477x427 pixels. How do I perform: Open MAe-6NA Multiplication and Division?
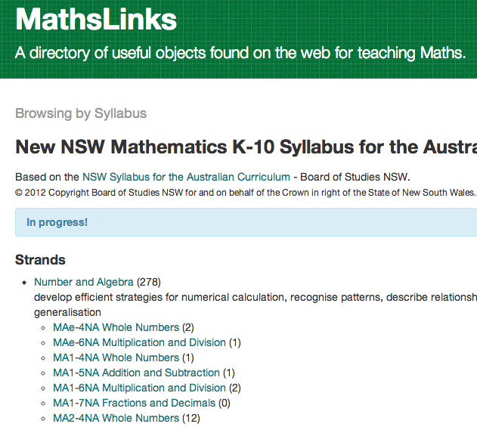click(x=139, y=343)
